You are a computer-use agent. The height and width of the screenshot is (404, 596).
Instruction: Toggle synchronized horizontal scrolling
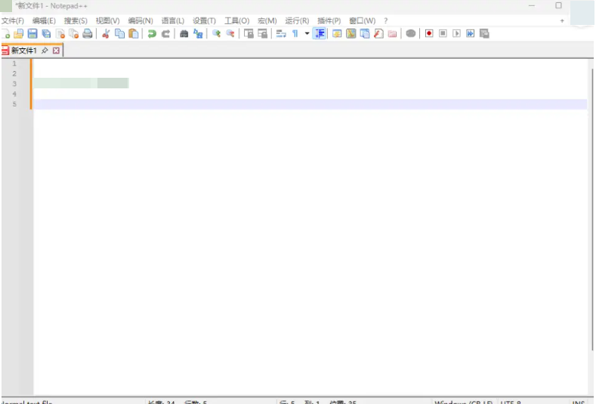click(262, 34)
